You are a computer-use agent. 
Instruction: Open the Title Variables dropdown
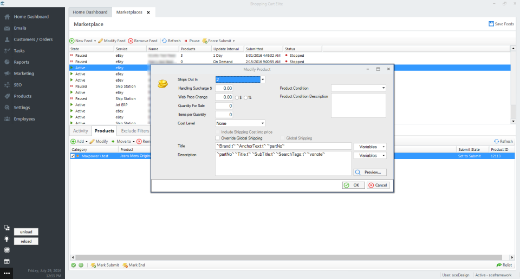tap(369, 147)
